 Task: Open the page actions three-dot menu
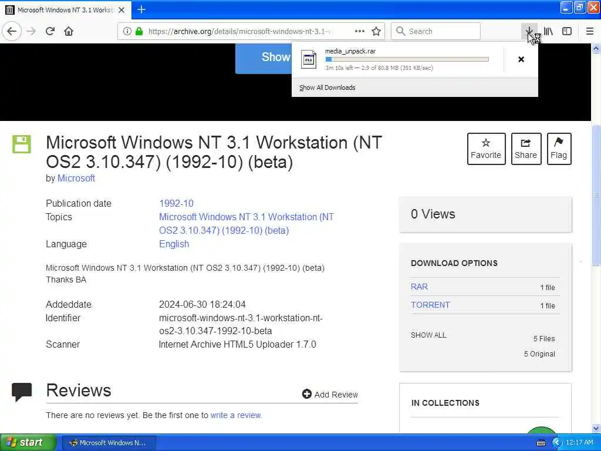360,31
